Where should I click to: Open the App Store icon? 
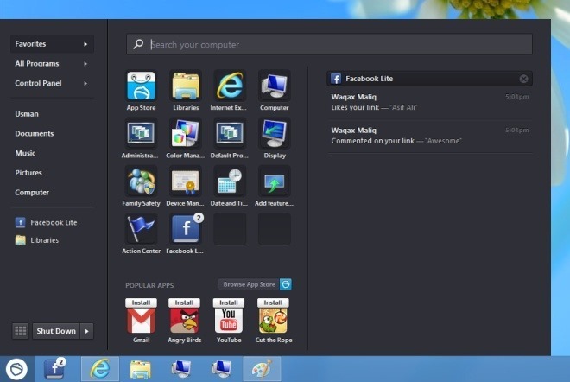(141, 86)
